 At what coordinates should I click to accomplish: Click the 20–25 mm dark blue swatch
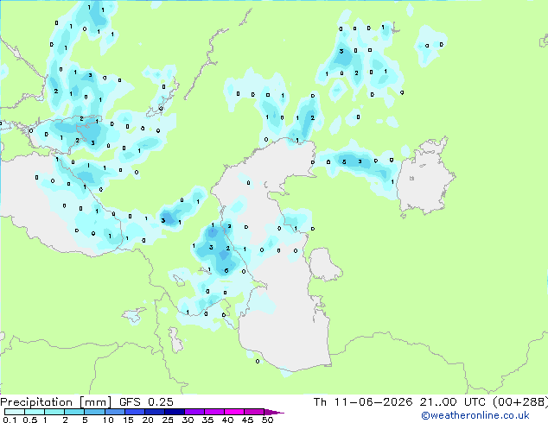pyautogui.click(x=154, y=412)
